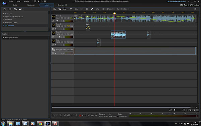The width and height of the screenshot is (201, 126).
Task: Select Twang.wav in the media library
Action: [9, 14]
